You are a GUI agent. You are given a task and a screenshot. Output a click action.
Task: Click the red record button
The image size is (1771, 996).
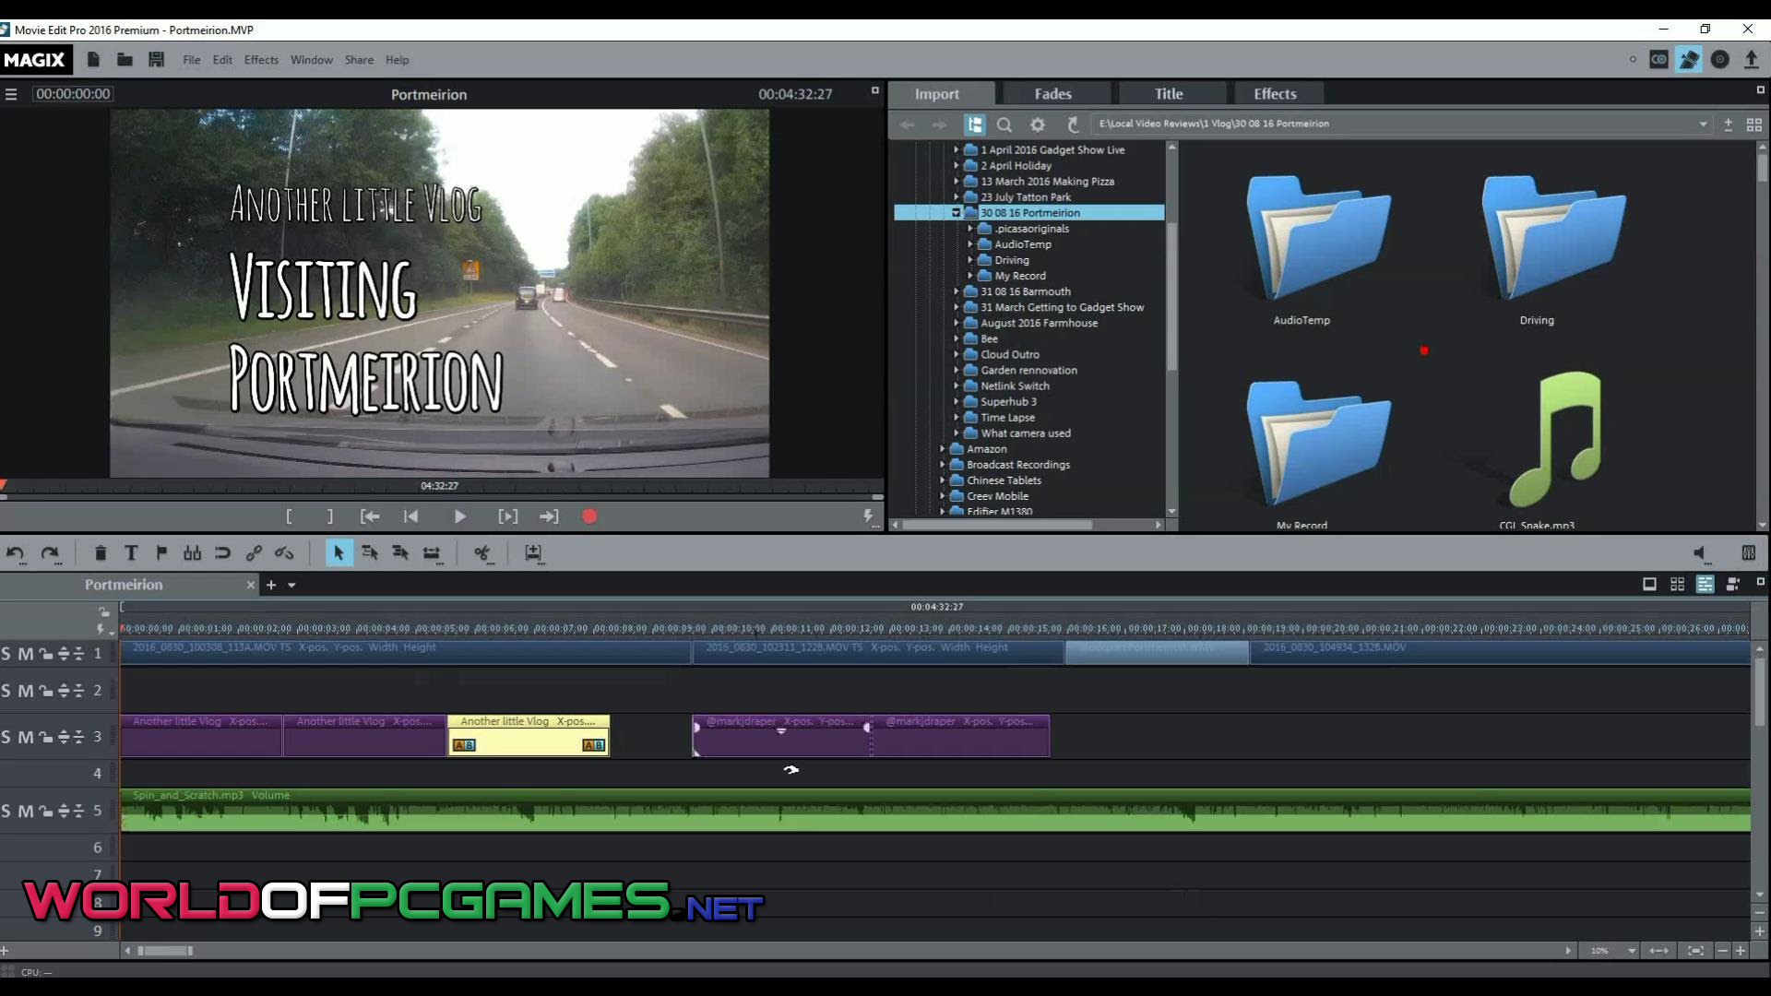589,516
